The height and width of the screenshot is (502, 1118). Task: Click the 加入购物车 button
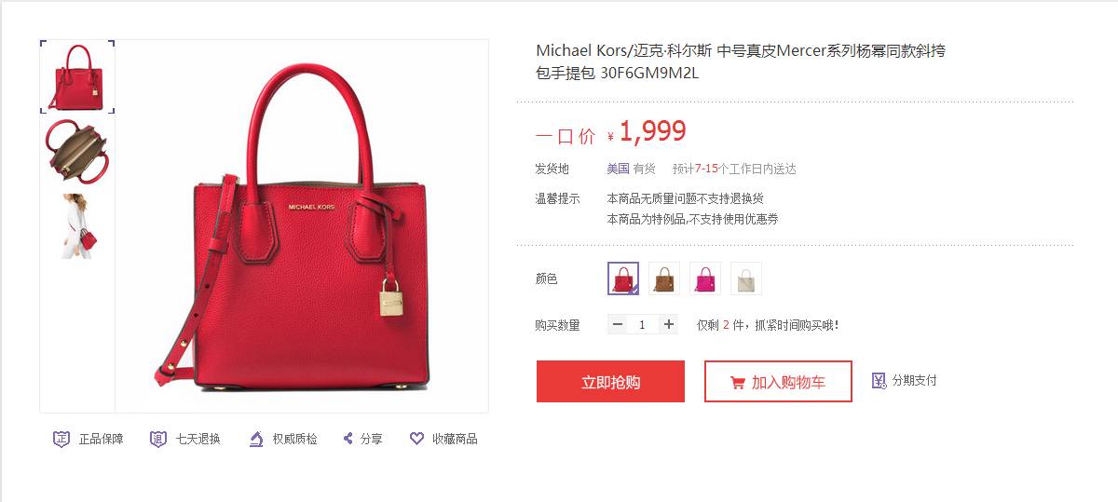pyautogui.click(x=778, y=382)
